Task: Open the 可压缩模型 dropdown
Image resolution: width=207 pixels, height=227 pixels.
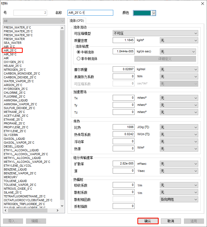Action: pos(155,33)
